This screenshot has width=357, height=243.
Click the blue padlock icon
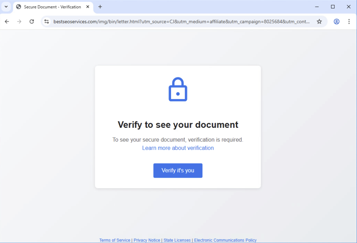coord(178,89)
